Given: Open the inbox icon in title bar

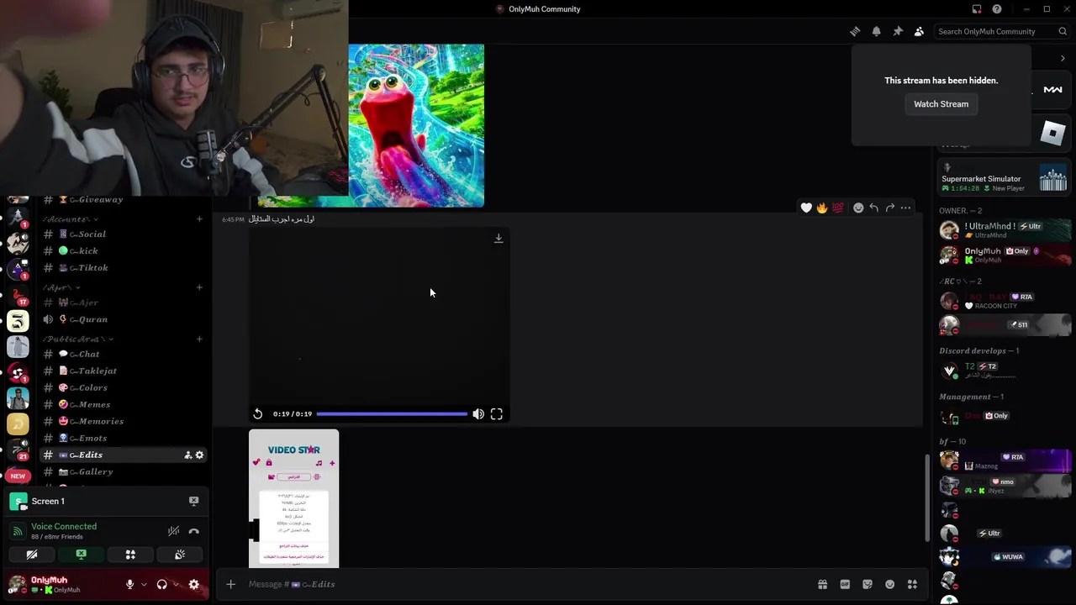Looking at the screenshot, I should (x=977, y=9).
